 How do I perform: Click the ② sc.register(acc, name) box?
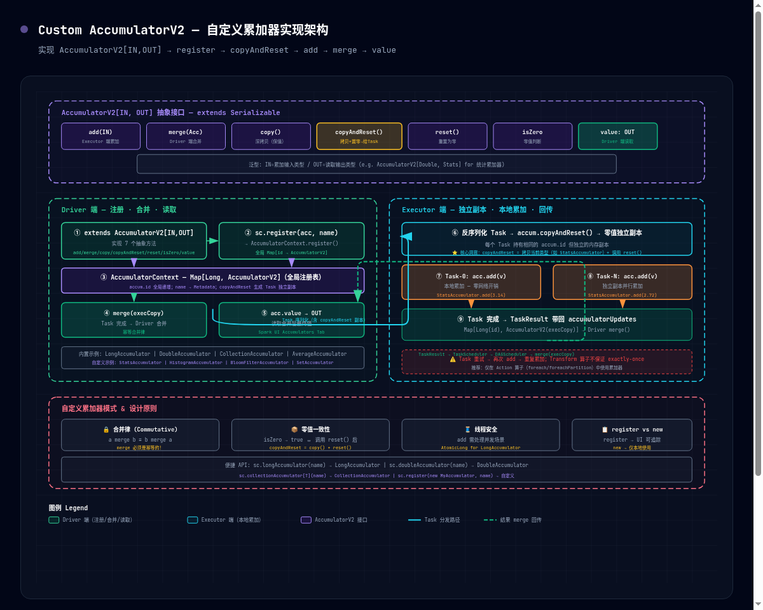[291, 241]
